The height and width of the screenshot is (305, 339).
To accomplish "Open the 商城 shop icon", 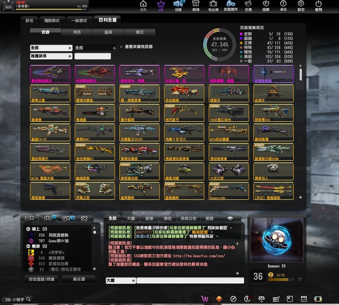I will [196, 5].
